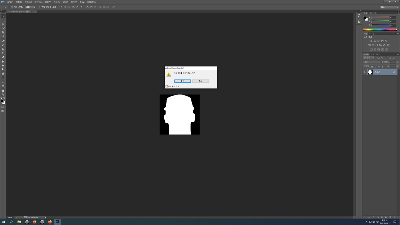Add a Color Balance adjustment
The width and height of the screenshot is (400, 225).
[373, 45]
